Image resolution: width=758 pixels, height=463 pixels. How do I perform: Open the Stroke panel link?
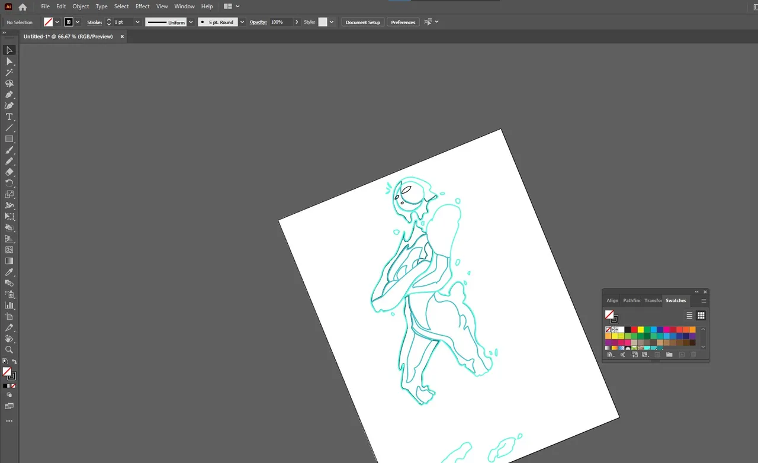95,22
